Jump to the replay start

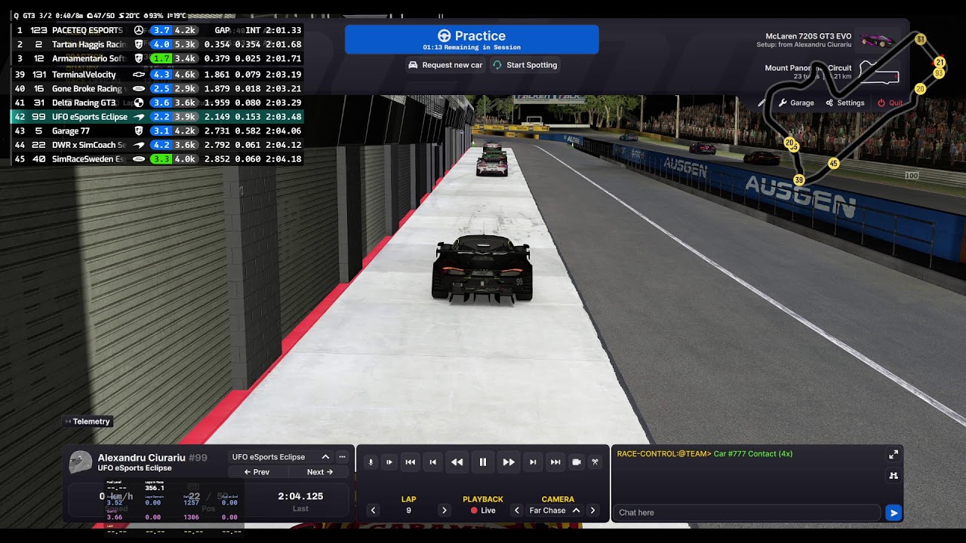(411, 462)
